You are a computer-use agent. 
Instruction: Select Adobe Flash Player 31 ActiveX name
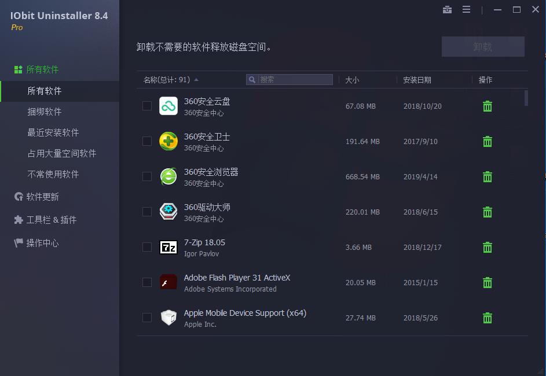click(x=237, y=278)
